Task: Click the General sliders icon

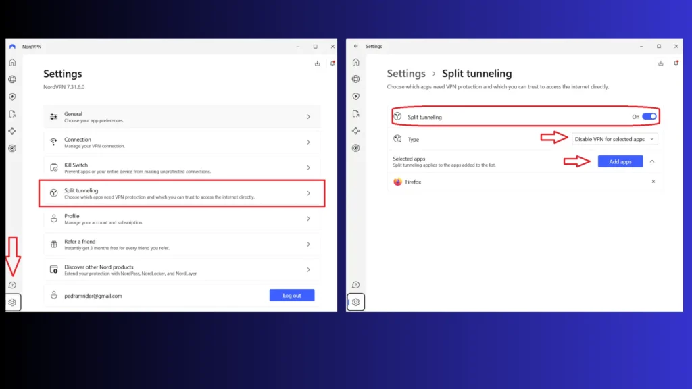Action: coord(54,117)
